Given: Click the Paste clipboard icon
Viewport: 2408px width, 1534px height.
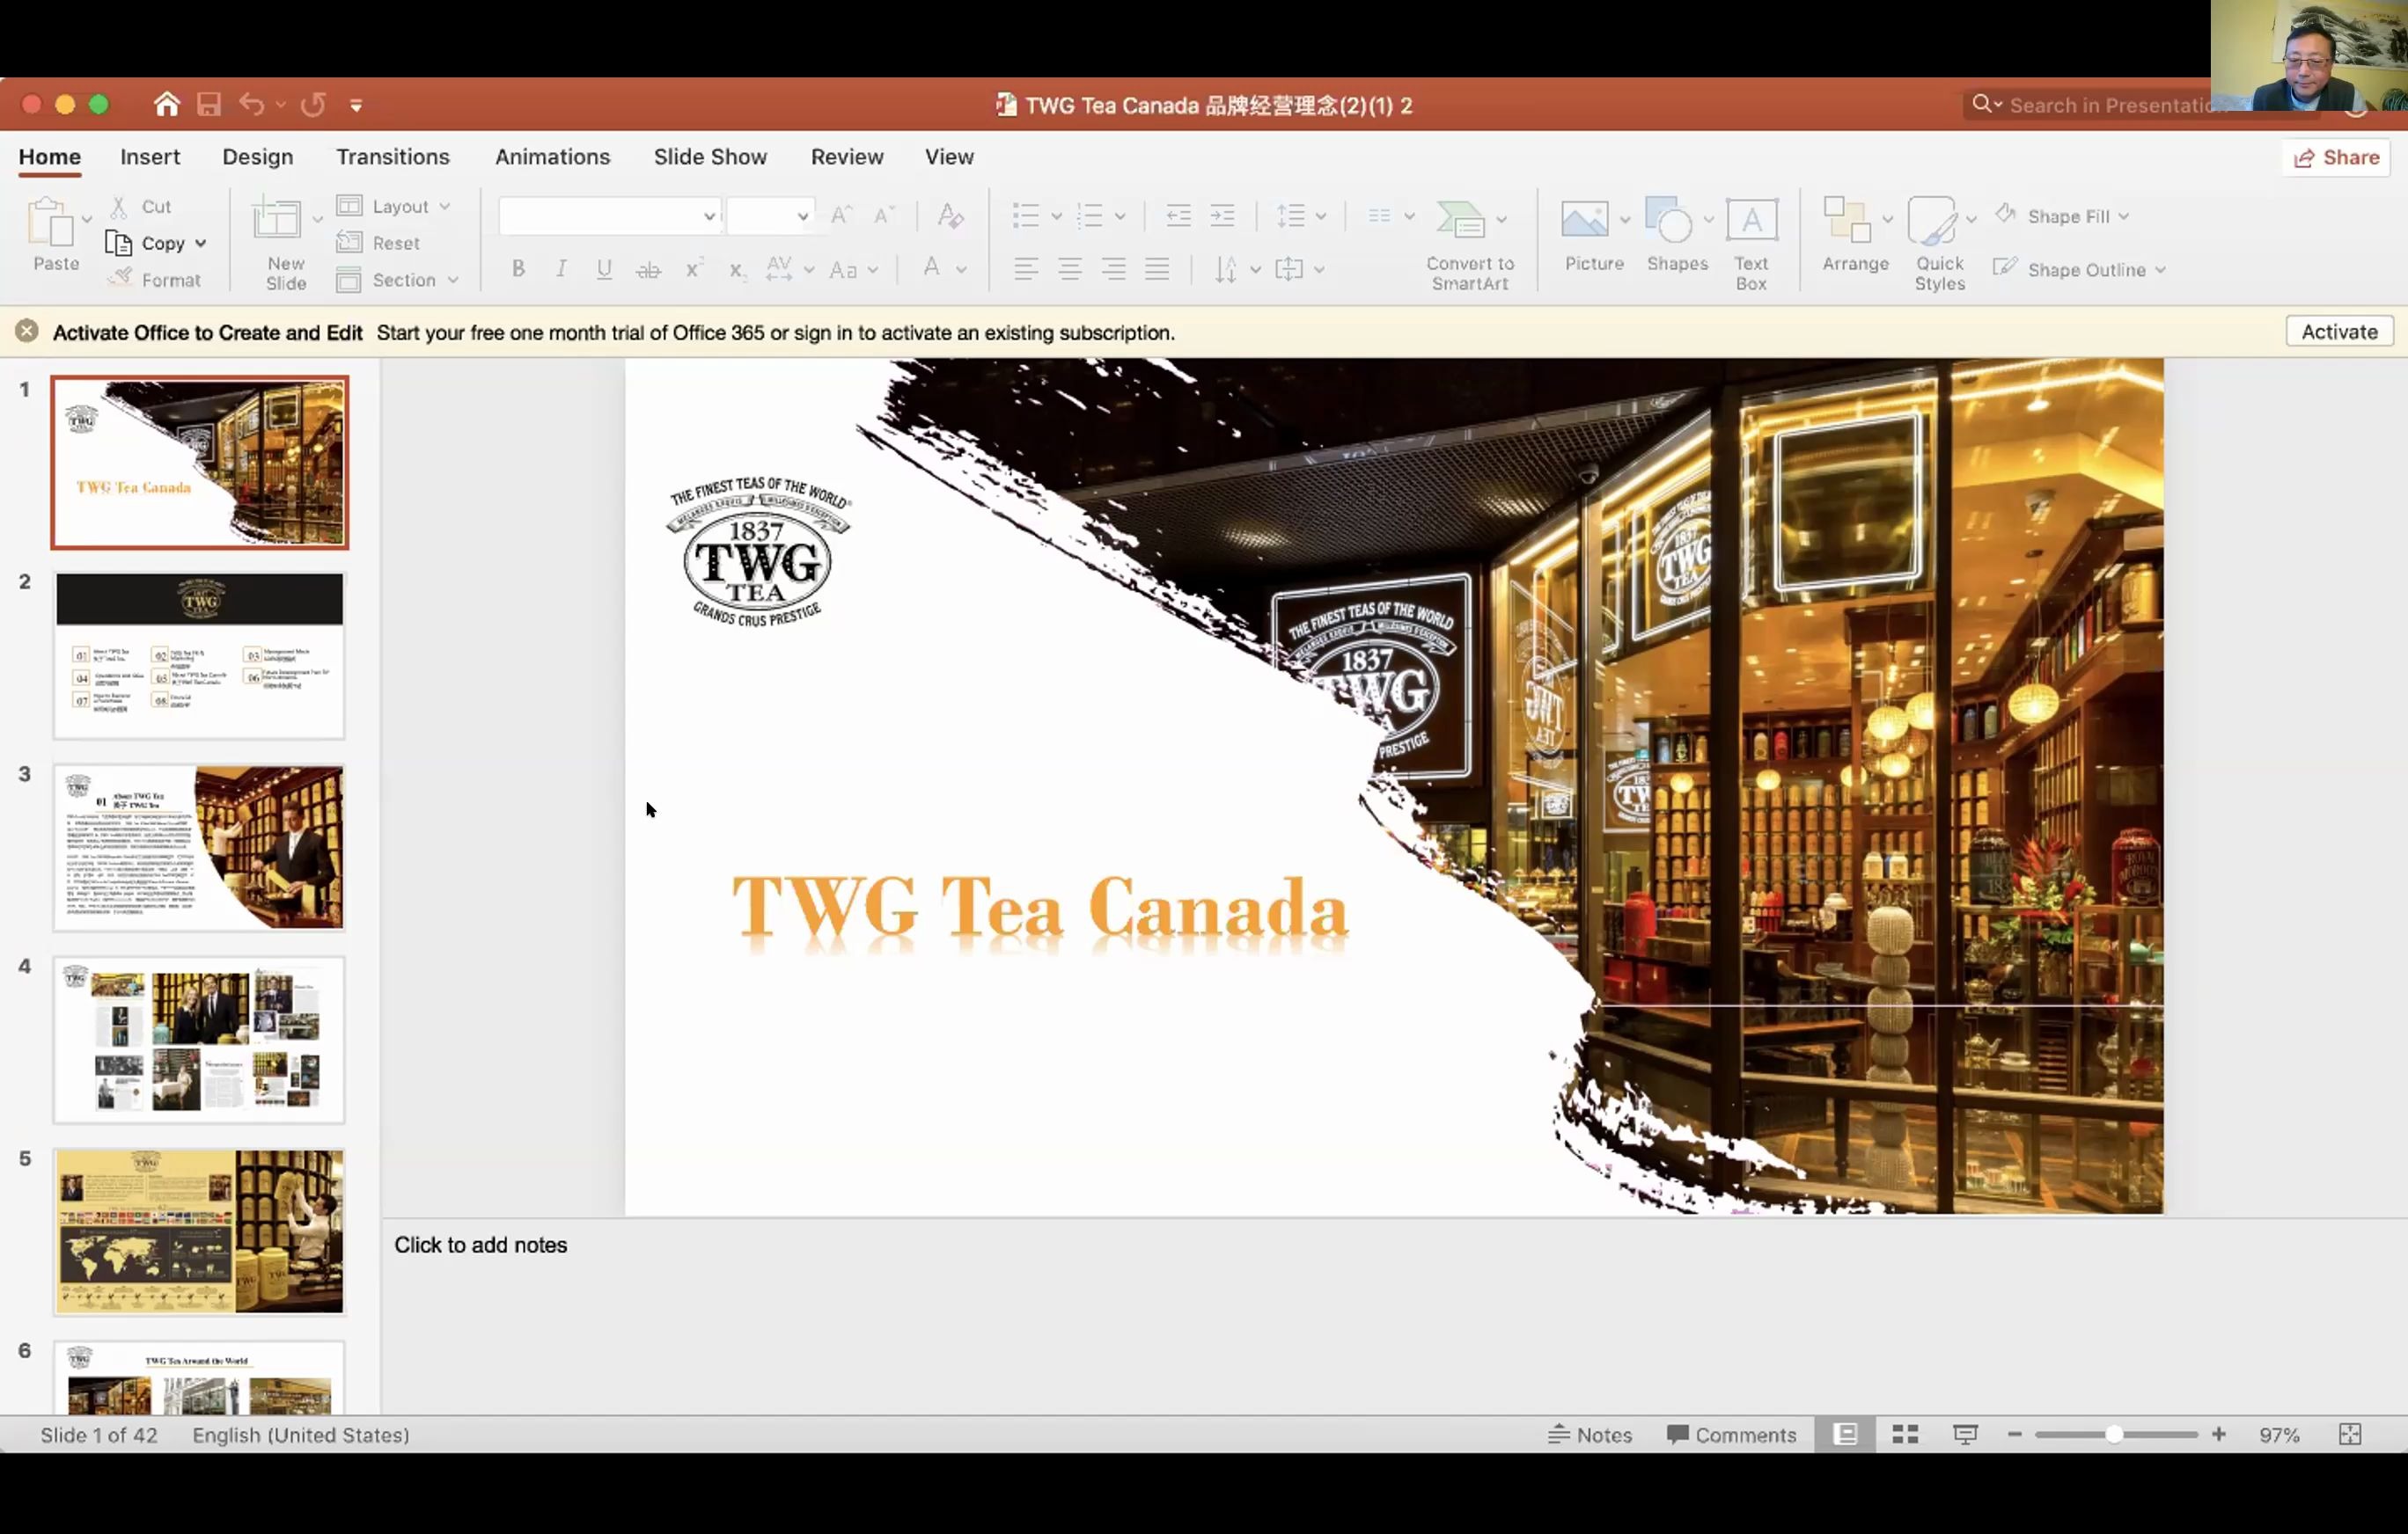Looking at the screenshot, I should click(50, 221).
